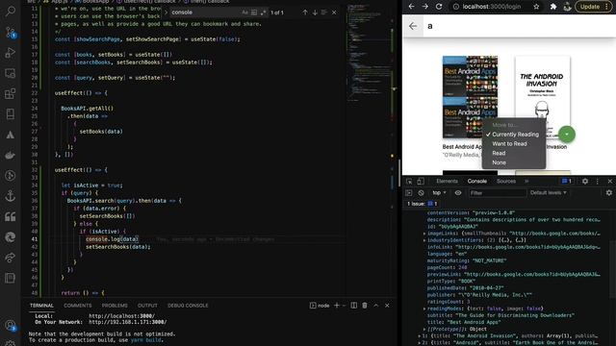The image size is (616, 346).
Task: Switch to the PROBLEMS panel tab
Action: pyautogui.click(x=115, y=306)
